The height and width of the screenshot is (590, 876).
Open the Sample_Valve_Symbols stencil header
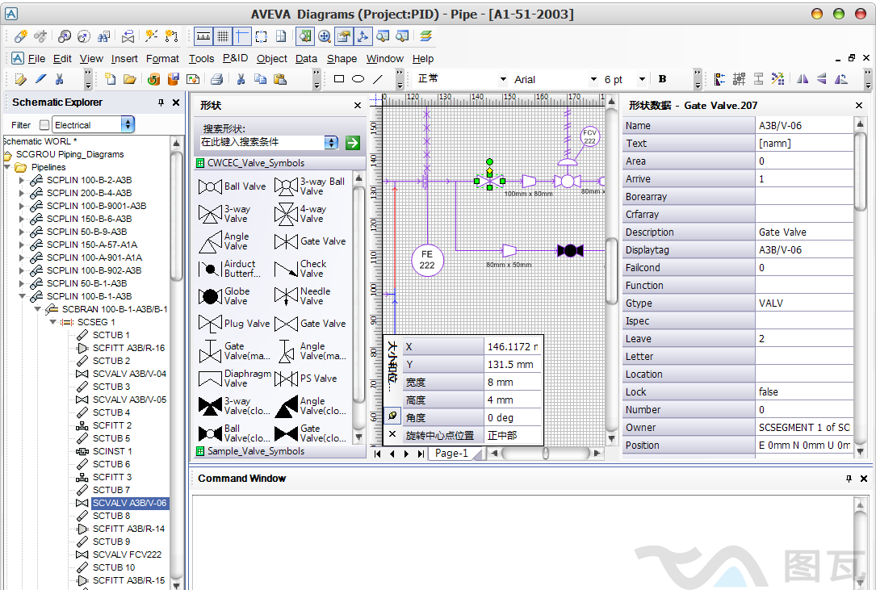279,451
